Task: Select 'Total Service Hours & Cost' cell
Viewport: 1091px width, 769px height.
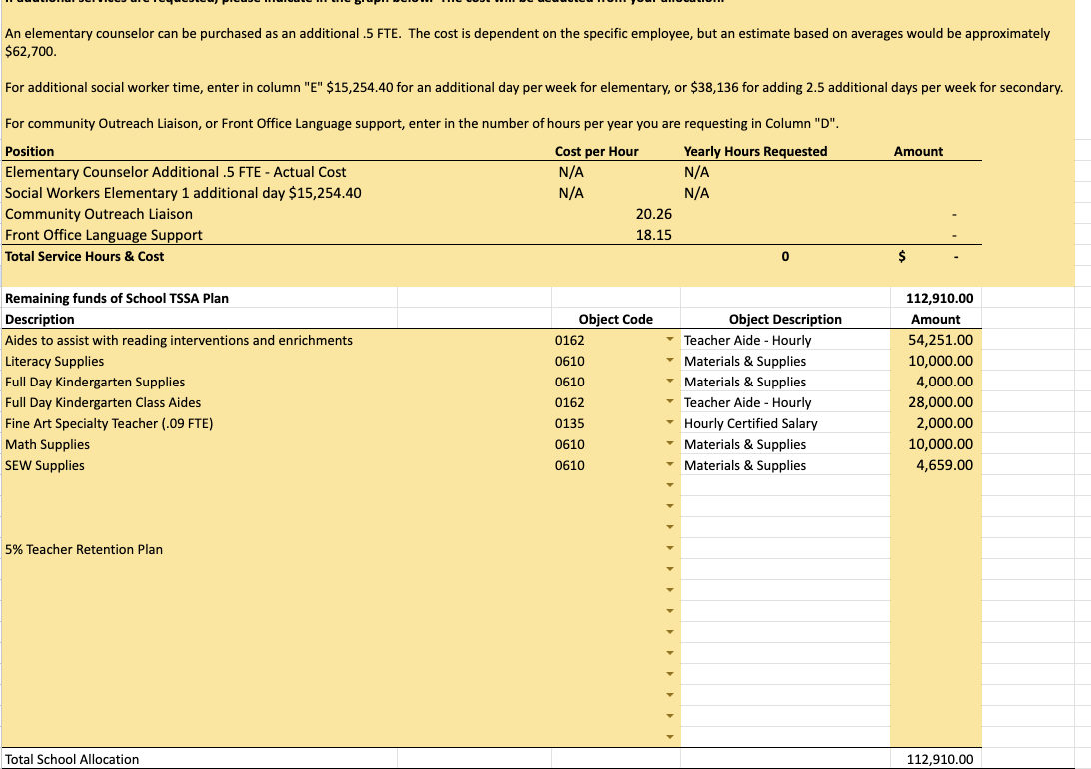Action: click(x=276, y=256)
